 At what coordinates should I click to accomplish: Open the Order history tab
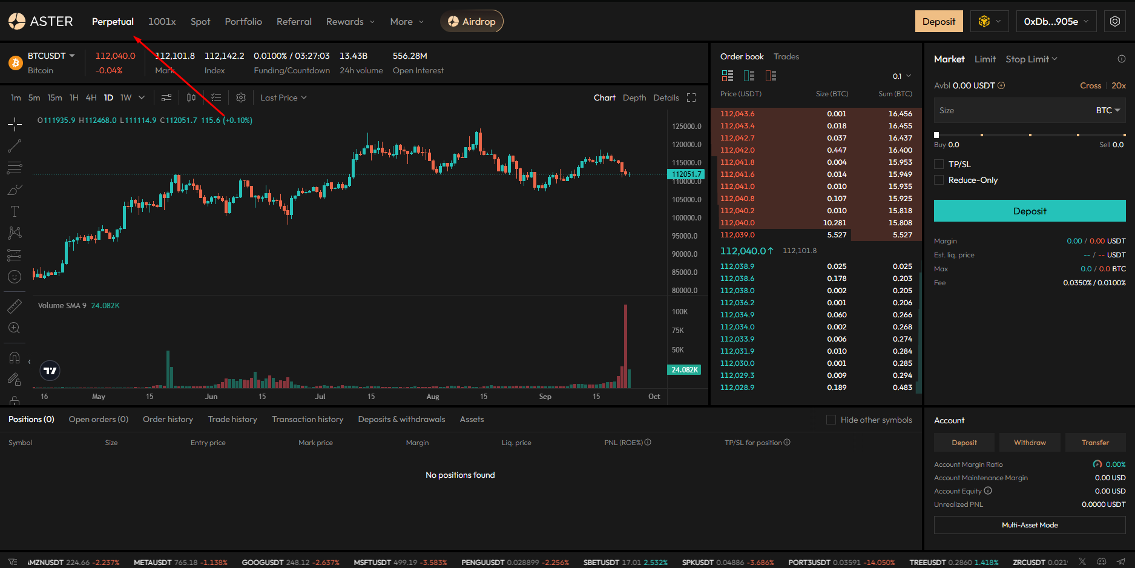tap(168, 419)
